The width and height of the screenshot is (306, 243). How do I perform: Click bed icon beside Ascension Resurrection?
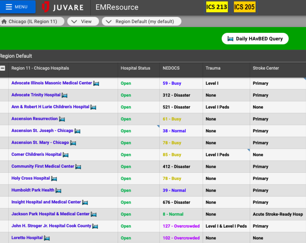tap(62, 119)
